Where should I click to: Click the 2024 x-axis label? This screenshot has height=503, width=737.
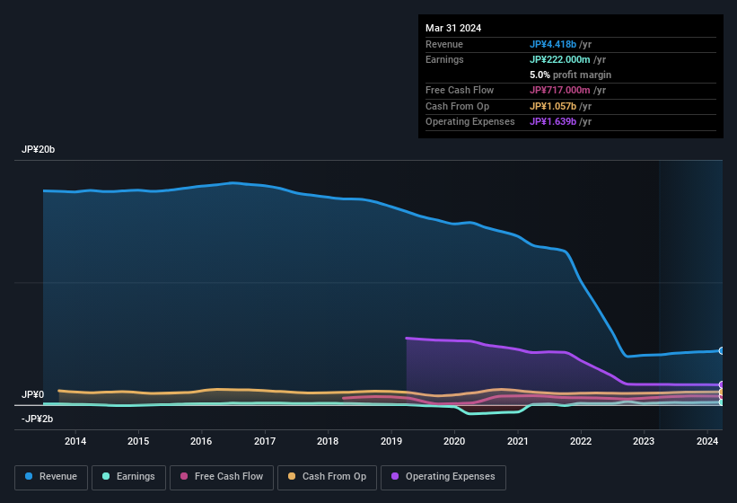tap(706, 441)
